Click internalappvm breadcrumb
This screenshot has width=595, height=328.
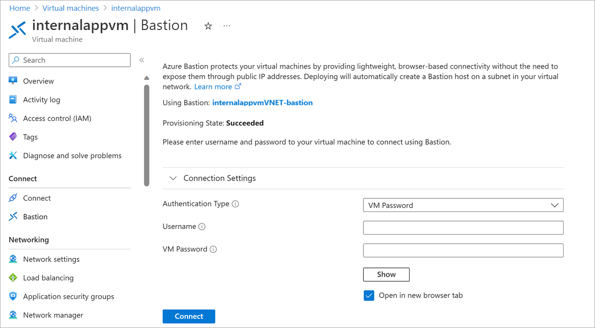tap(136, 8)
